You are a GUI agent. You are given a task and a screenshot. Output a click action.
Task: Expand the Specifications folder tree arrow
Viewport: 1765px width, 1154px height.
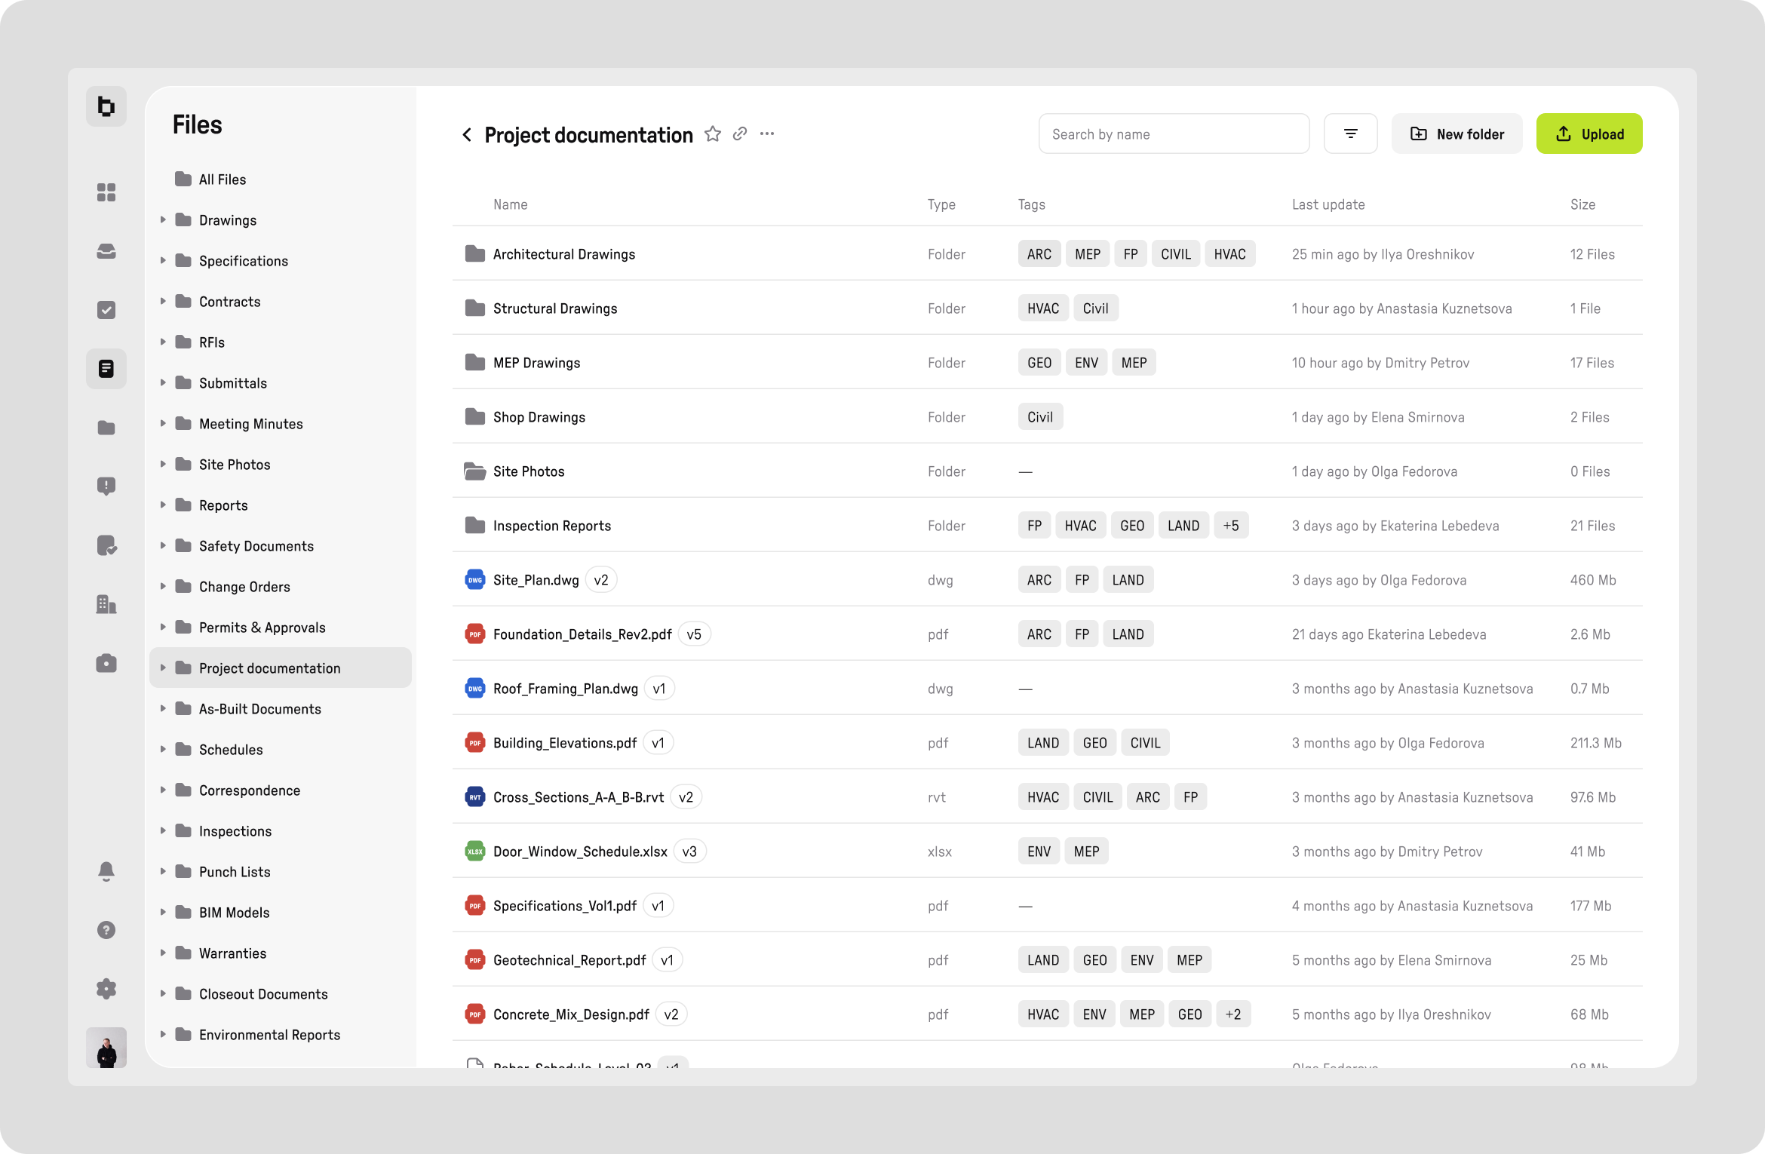(163, 261)
